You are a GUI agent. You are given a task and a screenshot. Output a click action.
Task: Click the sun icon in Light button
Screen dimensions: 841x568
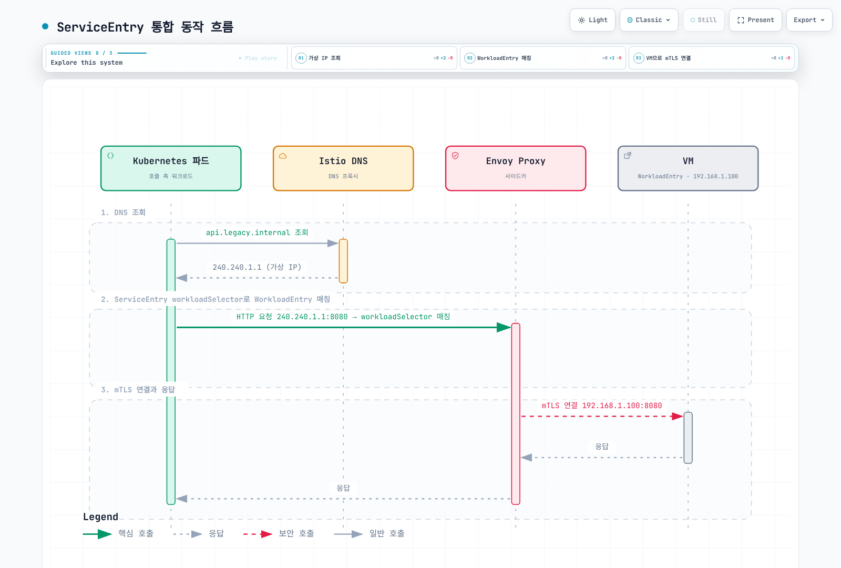coord(581,20)
